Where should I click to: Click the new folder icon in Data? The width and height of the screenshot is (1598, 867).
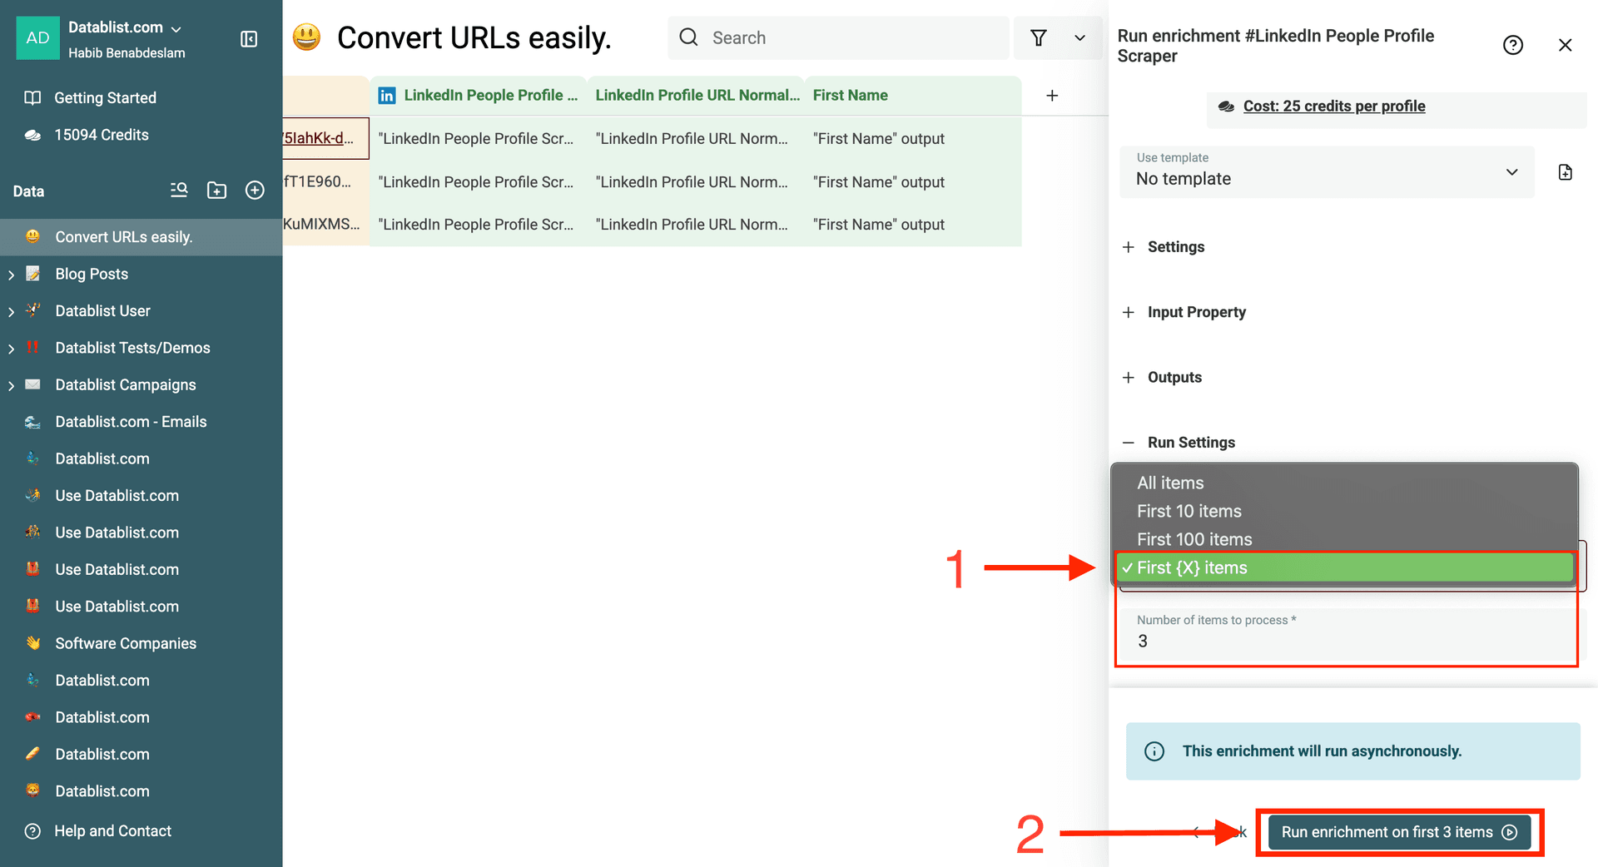tap(216, 191)
